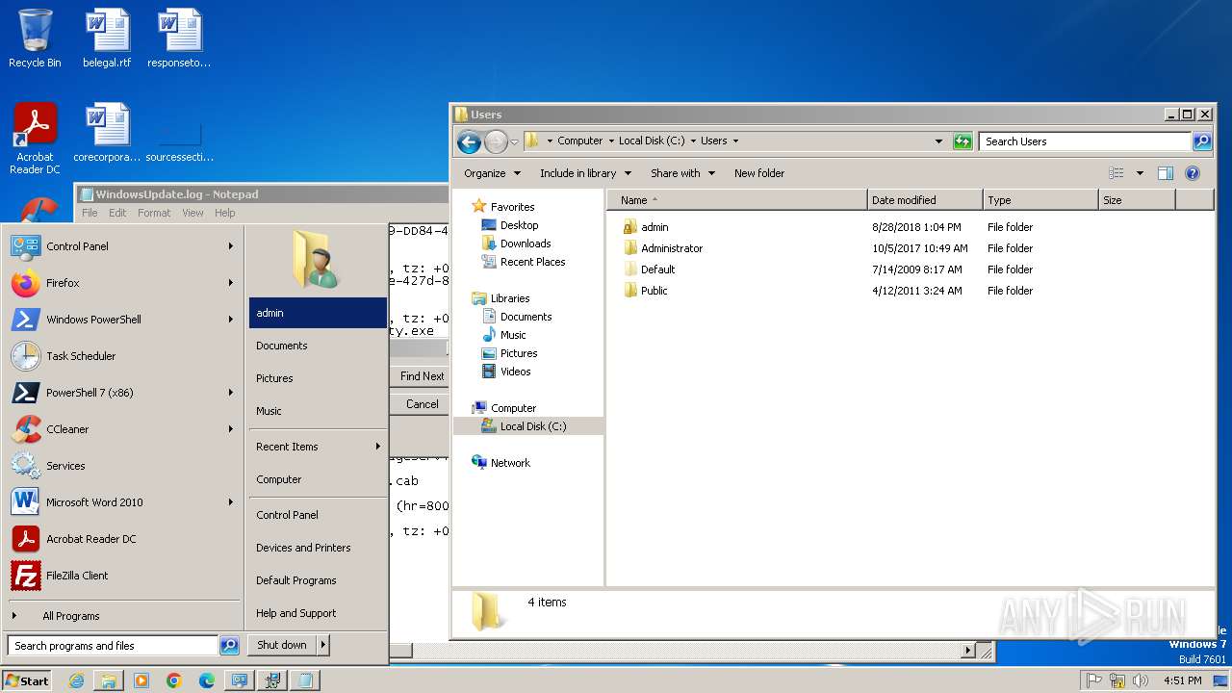Click the Forward arrow in Explorer
Viewport: 1232px width, 693px height.
[496, 141]
